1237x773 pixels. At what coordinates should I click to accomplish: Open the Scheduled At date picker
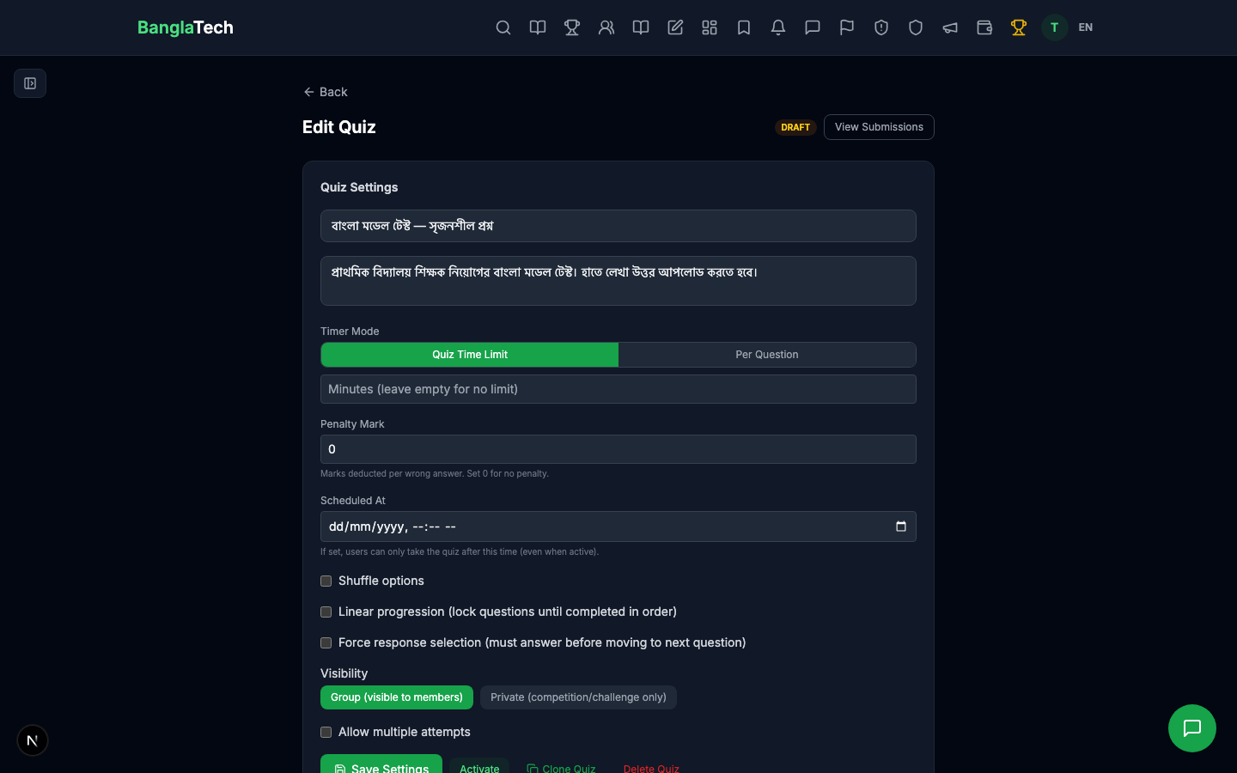(x=900, y=526)
